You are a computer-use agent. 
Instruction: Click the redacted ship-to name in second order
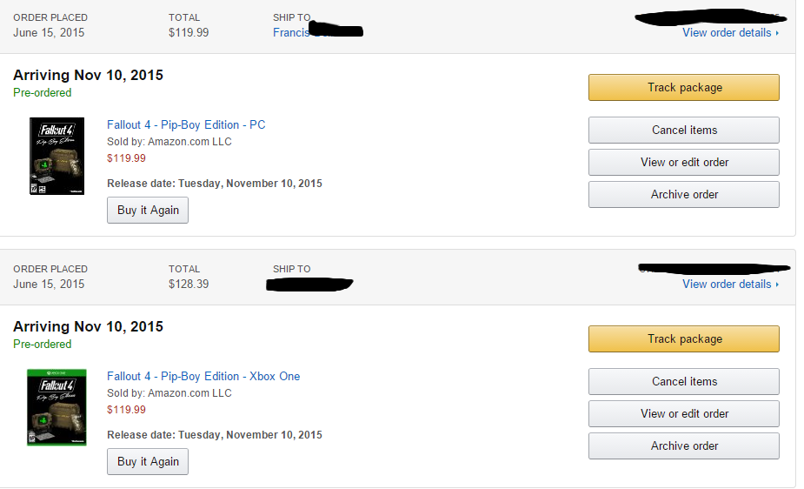tap(310, 285)
